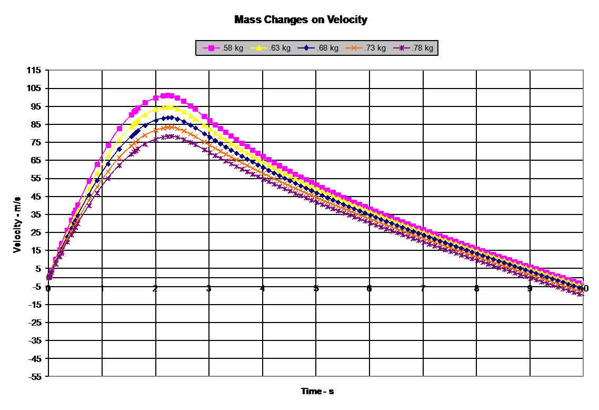
Task: Select the yellow triangle marker in legend
Action: point(258,48)
